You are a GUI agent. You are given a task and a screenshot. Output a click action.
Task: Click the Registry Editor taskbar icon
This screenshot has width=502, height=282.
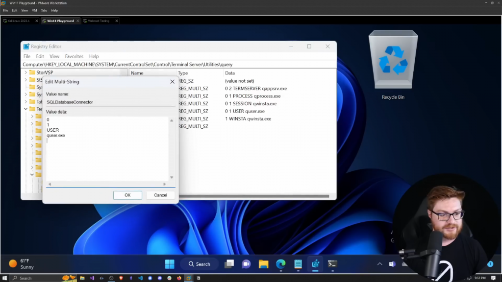tap(315, 264)
